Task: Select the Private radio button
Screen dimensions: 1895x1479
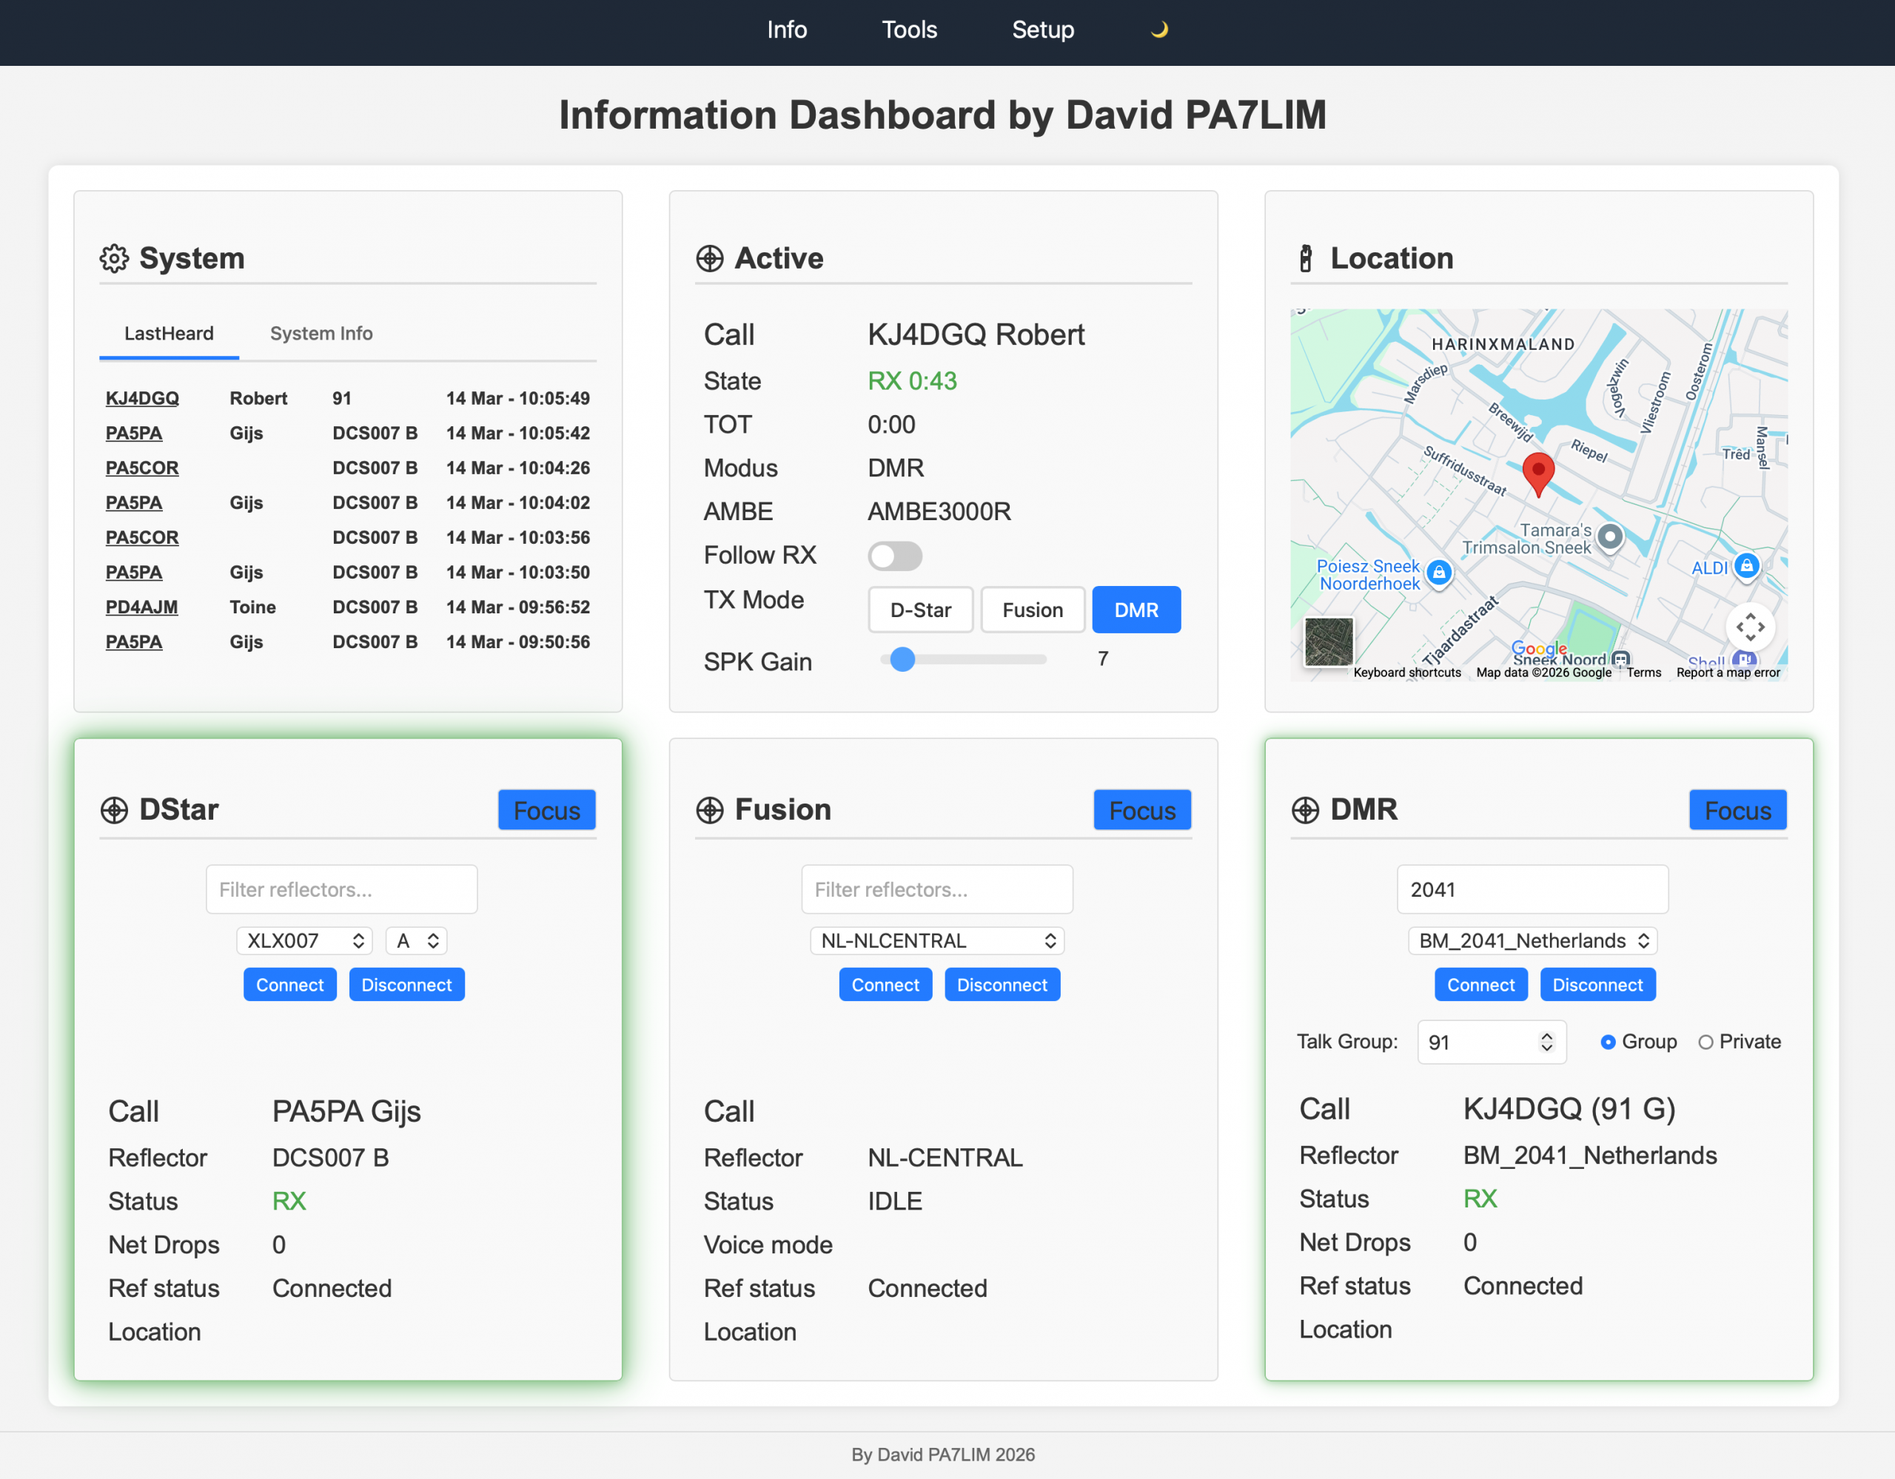Action: click(1705, 1042)
